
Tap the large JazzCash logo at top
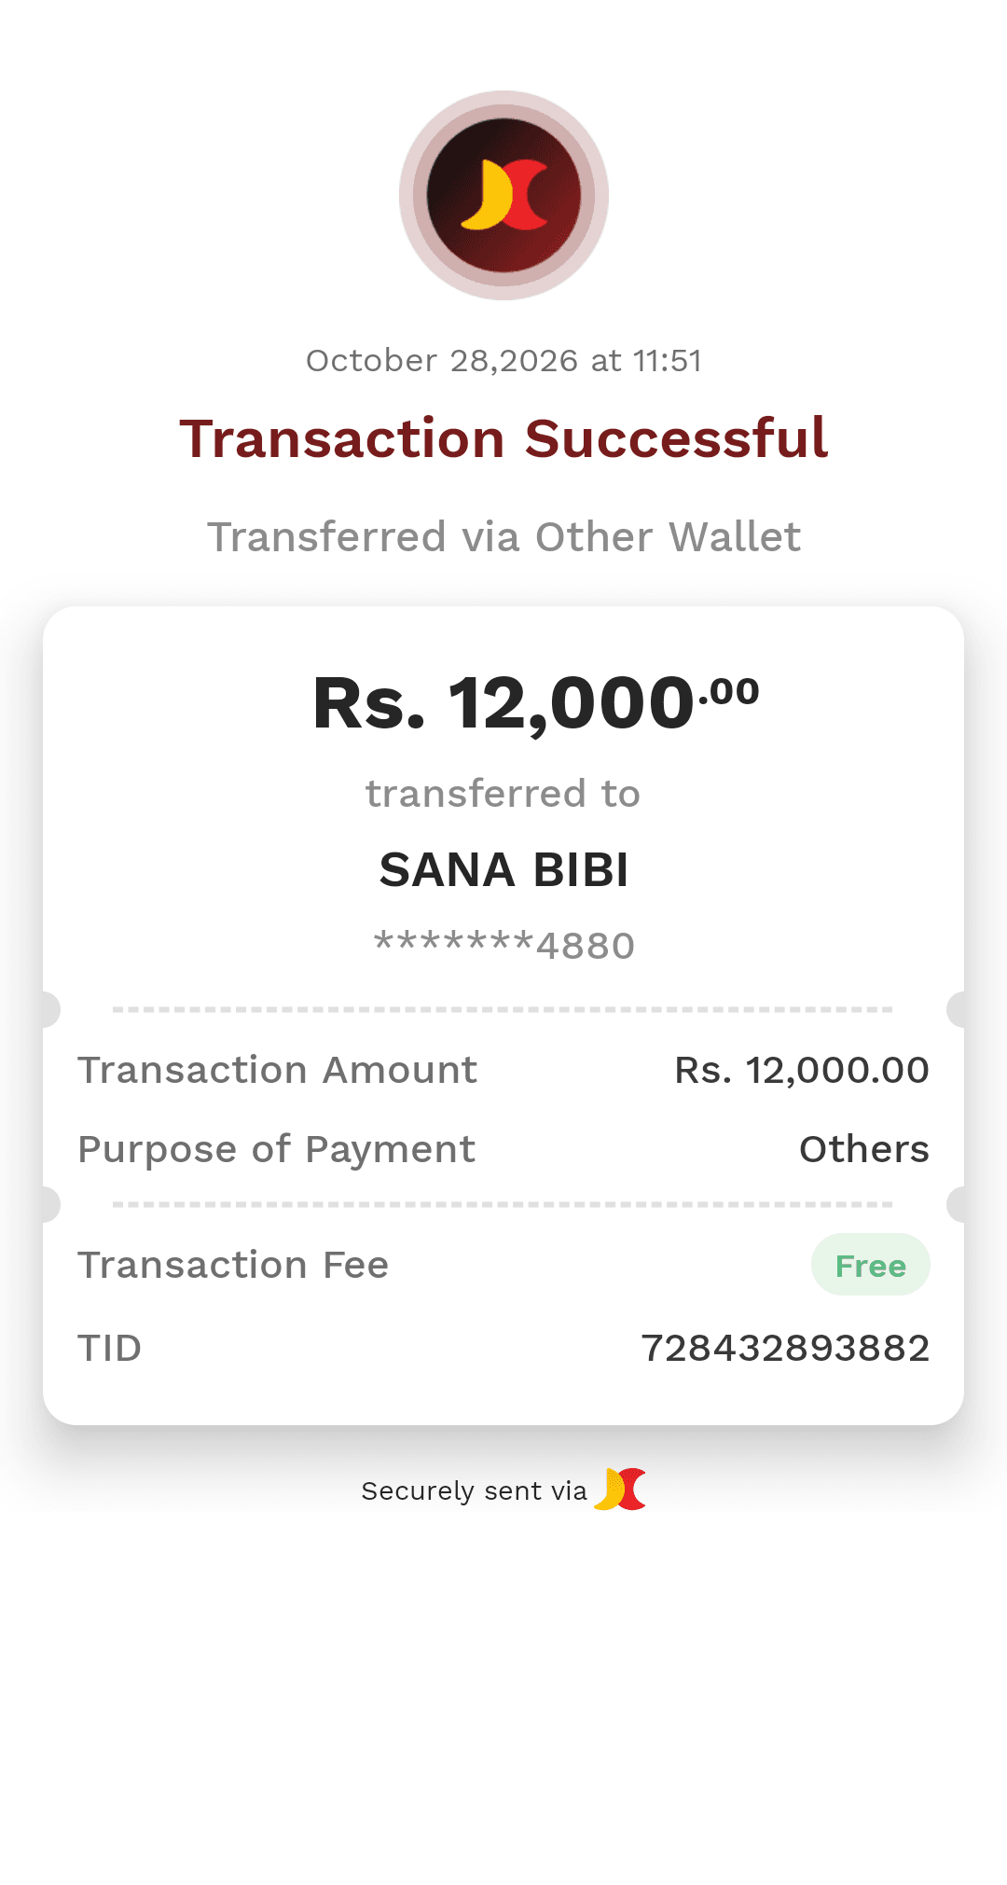(x=504, y=195)
